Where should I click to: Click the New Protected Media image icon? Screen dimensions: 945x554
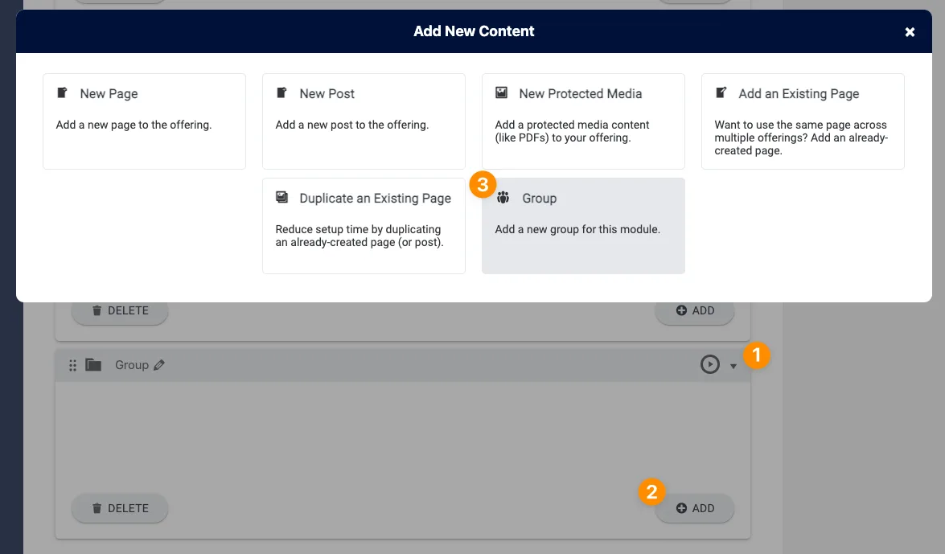tap(501, 92)
